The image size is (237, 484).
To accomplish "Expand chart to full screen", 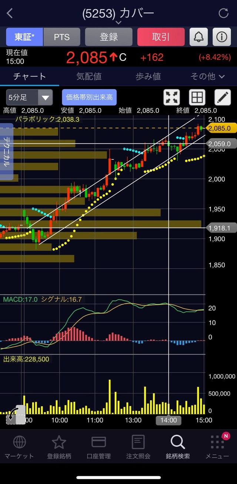I will pyautogui.click(x=172, y=98).
